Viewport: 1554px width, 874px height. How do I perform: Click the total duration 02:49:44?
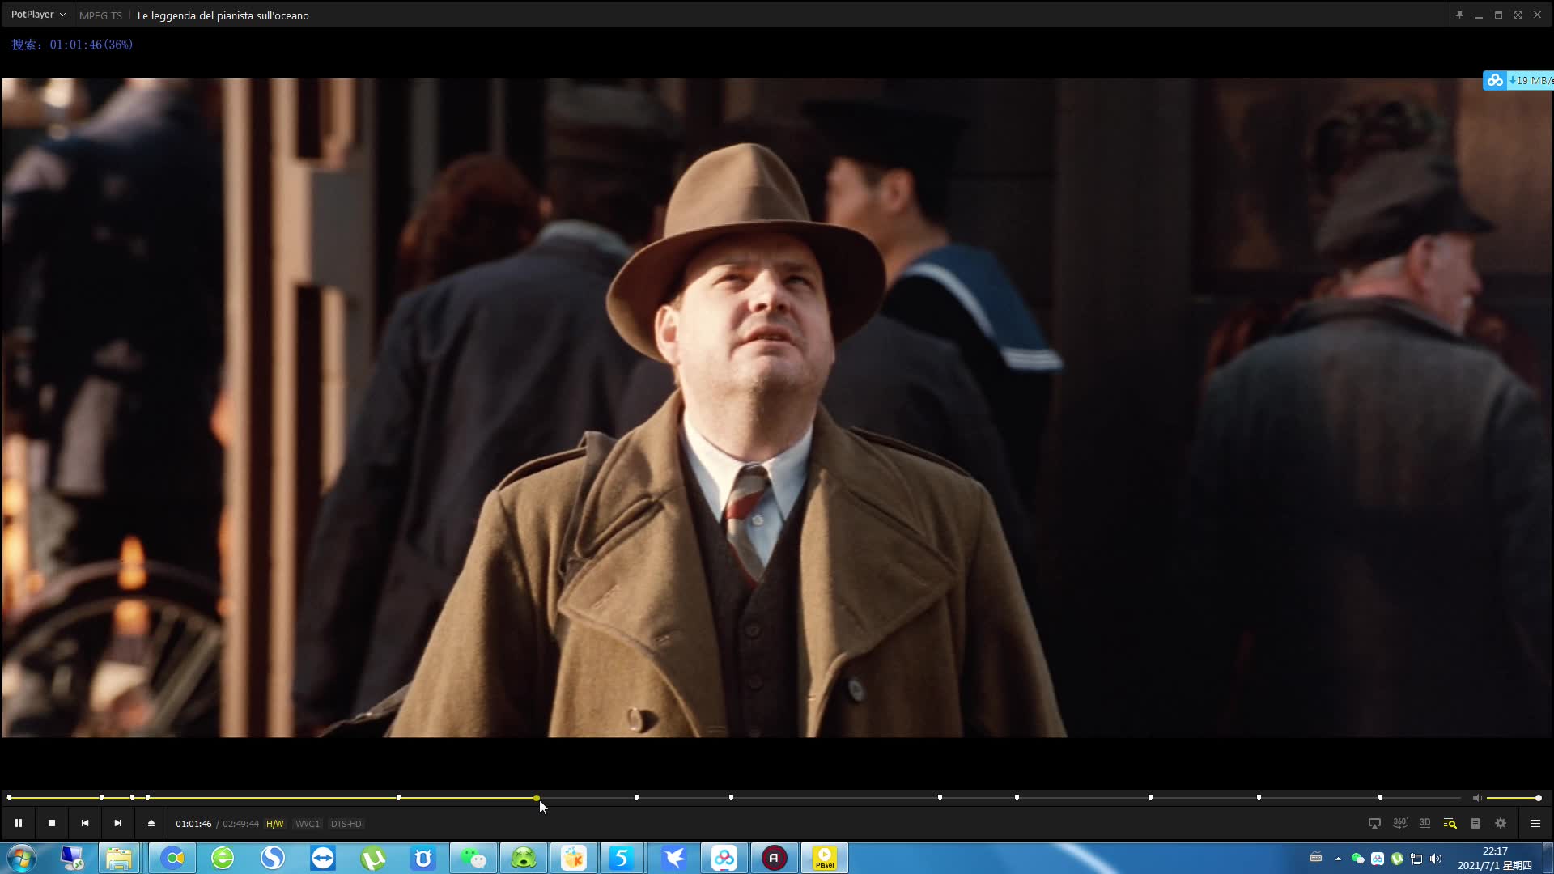(x=241, y=824)
